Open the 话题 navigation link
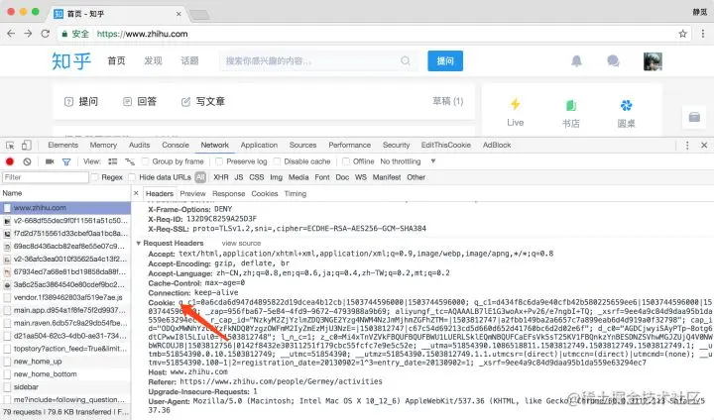Image resolution: width=714 pixels, height=420 pixels. click(189, 61)
